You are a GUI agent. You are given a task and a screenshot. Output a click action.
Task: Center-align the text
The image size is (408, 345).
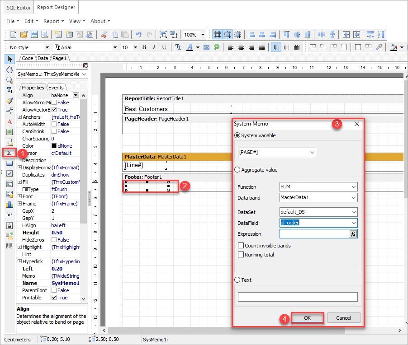pyautogui.click(x=241, y=47)
